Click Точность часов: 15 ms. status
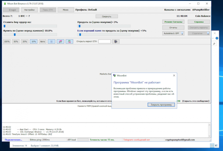223x151 pixels. click(102, 140)
